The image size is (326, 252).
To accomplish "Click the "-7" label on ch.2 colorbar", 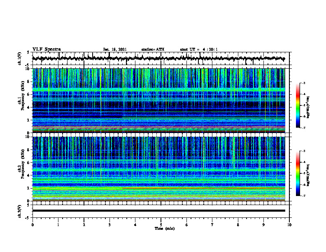I will pos(303,196).
